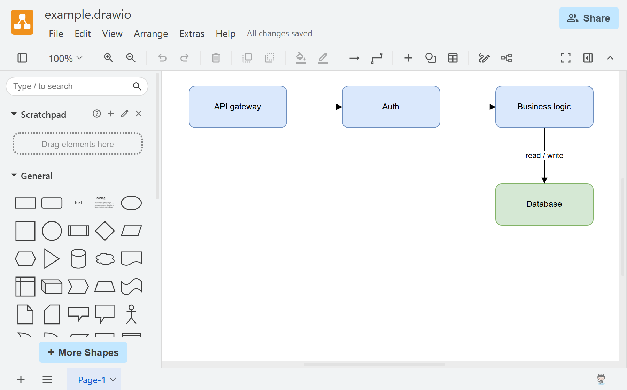Select the rounded rectangle shape
This screenshot has height=390, width=627.
[x=52, y=203]
